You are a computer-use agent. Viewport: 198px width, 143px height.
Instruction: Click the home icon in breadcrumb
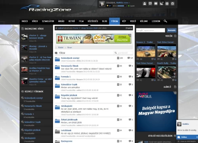(x=56, y=47)
